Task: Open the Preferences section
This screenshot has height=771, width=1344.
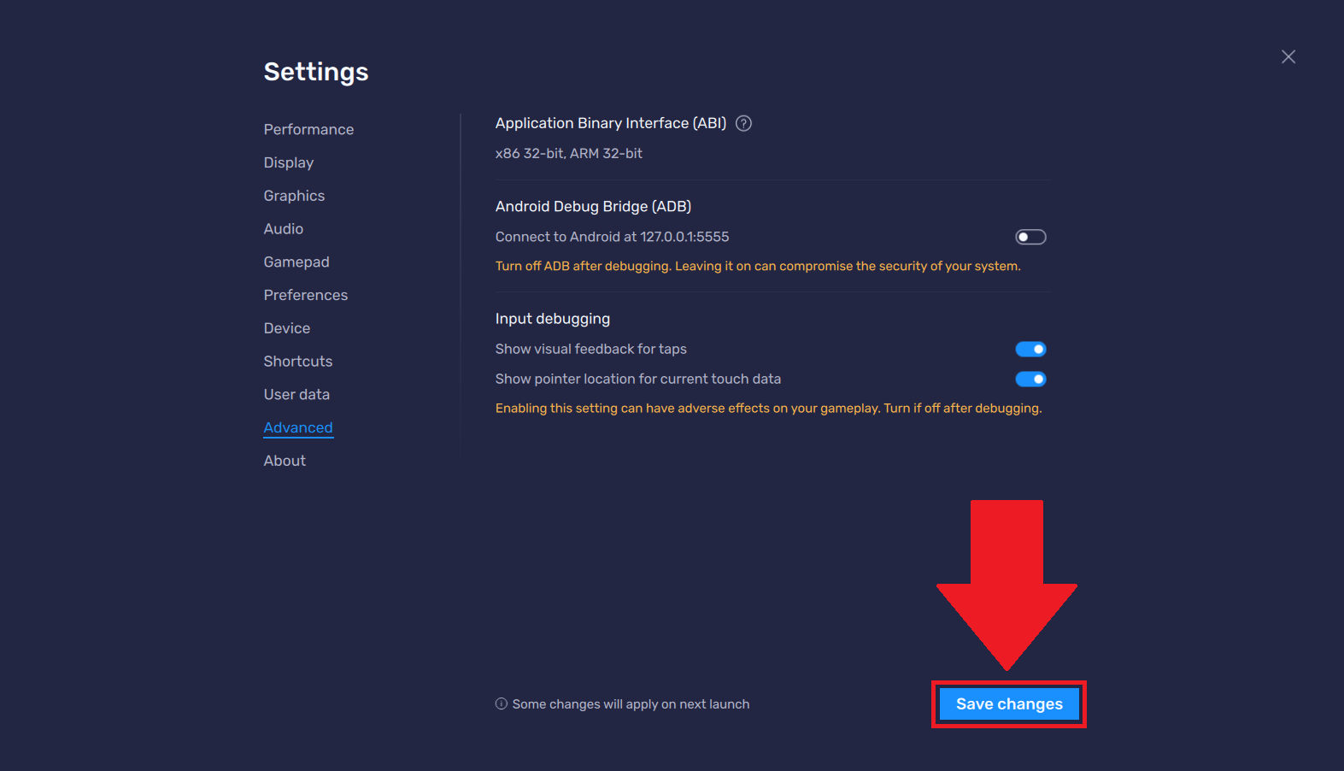Action: click(306, 295)
